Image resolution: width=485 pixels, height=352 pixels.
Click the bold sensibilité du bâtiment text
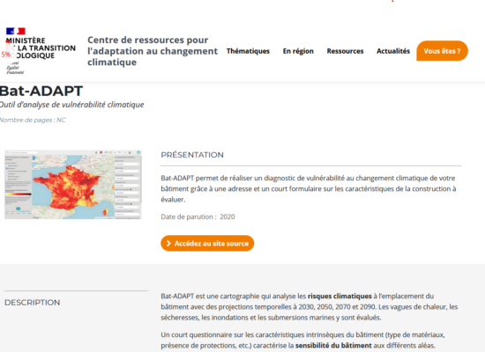(333, 345)
